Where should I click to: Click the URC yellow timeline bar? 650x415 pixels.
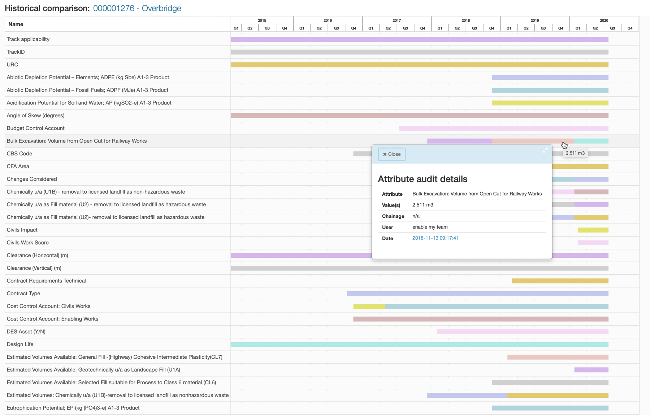click(x=420, y=65)
